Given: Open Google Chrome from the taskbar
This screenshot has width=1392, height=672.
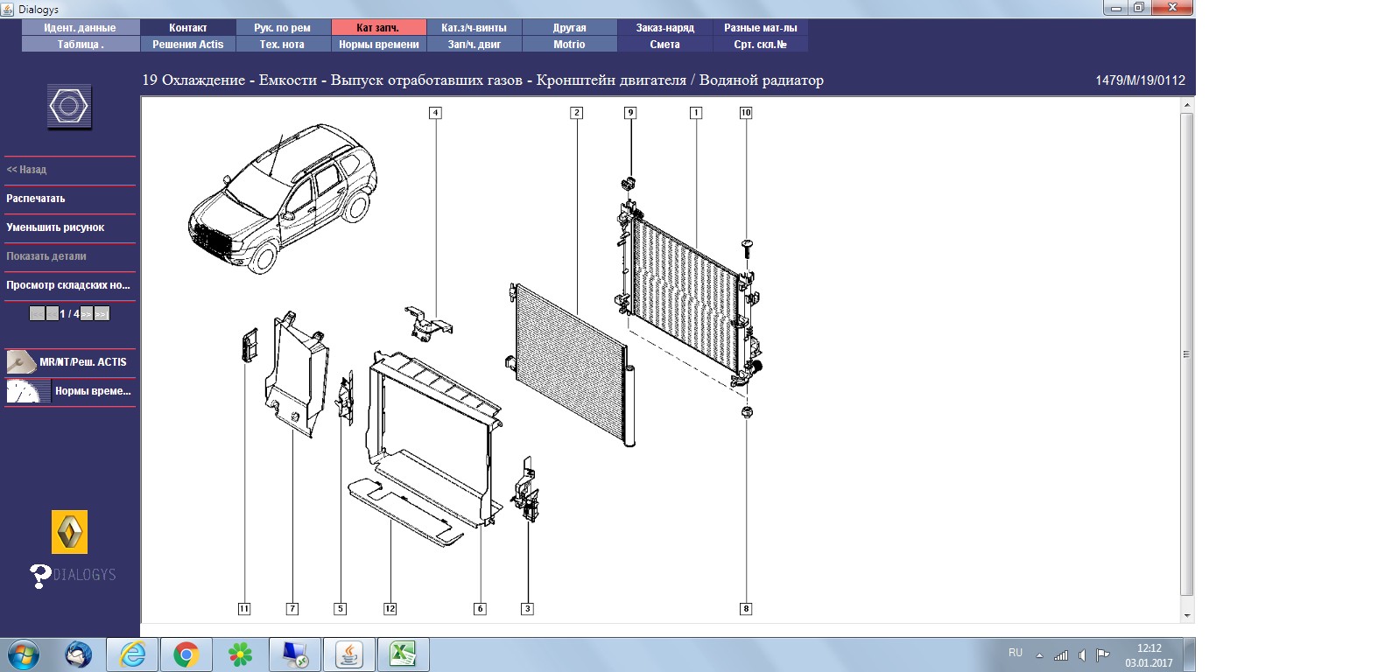Looking at the screenshot, I should coord(186,654).
